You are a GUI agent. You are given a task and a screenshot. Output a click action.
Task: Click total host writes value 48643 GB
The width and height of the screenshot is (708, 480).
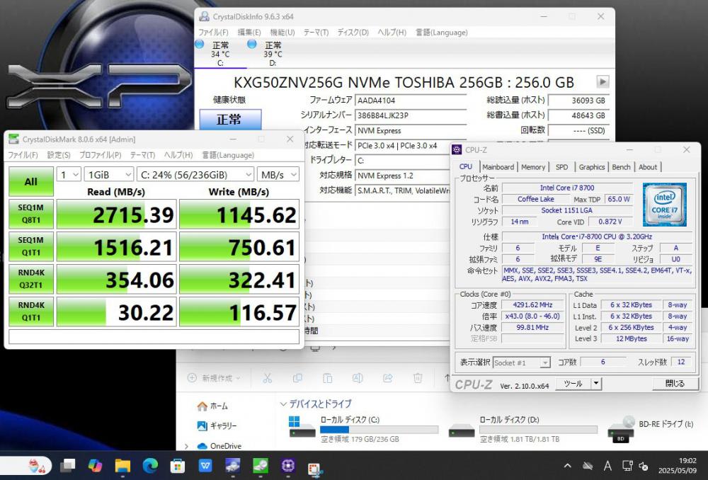pyautogui.click(x=578, y=115)
